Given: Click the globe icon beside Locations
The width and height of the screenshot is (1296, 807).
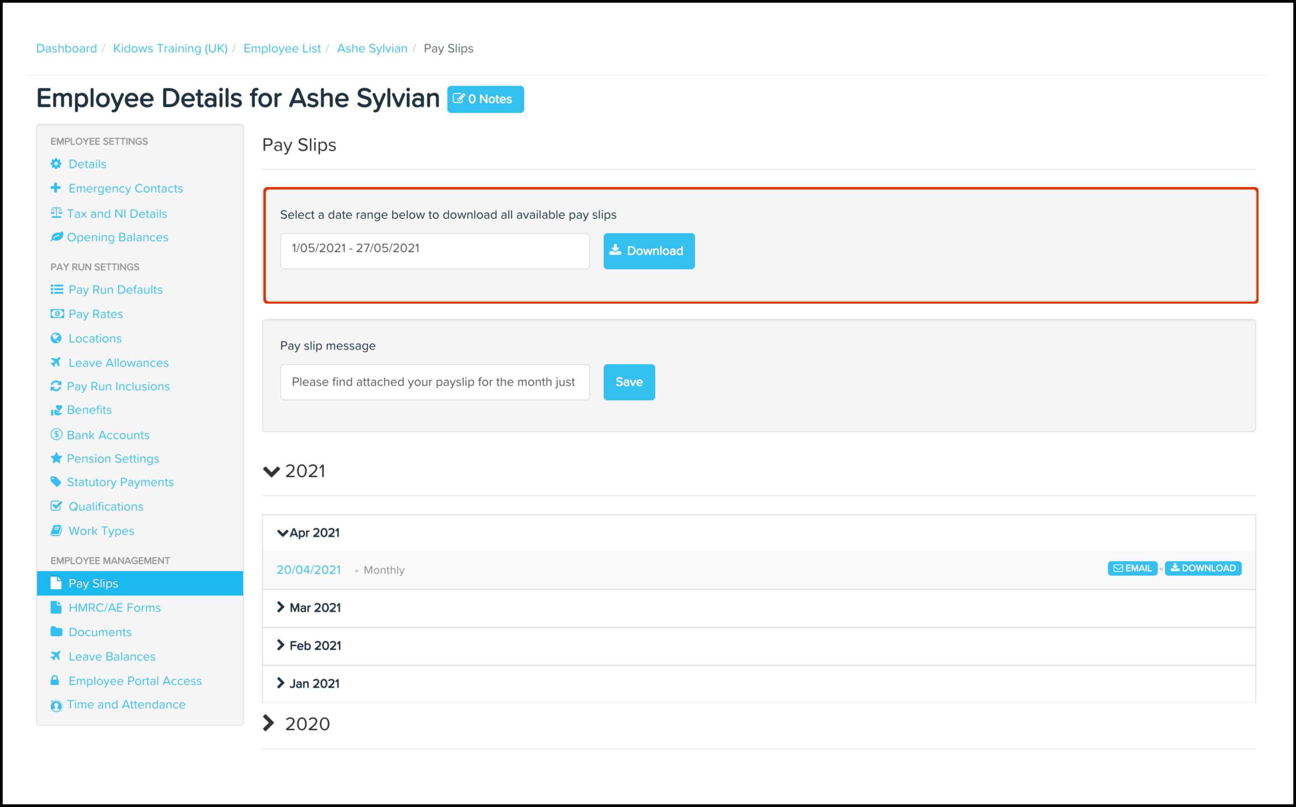Looking at the screenshot, I should click(56, 338).
